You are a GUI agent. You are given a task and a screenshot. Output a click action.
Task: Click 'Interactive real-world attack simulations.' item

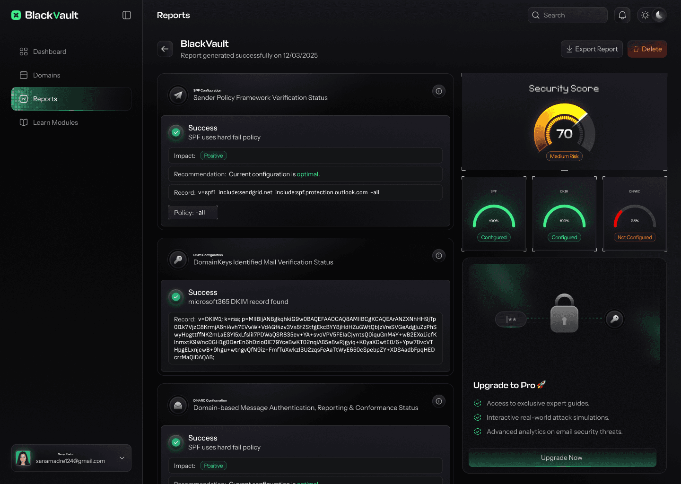point(548,417)
